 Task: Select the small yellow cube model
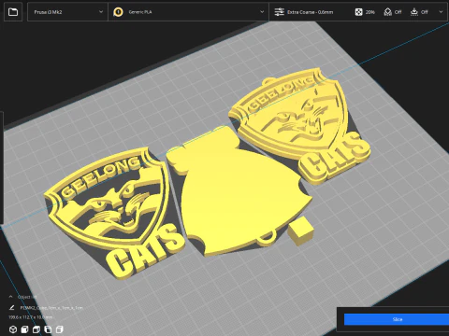coord(300,231)
